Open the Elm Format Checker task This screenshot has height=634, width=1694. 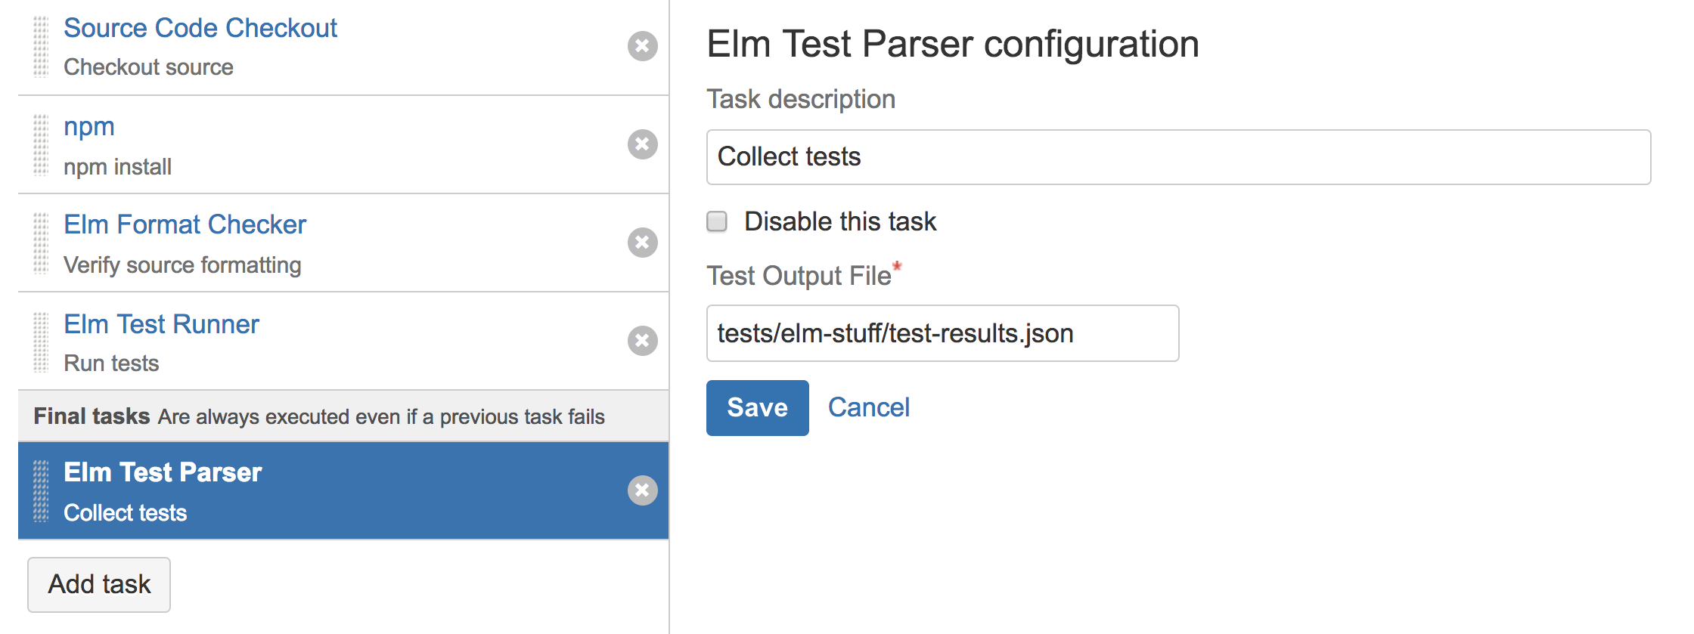185,224
